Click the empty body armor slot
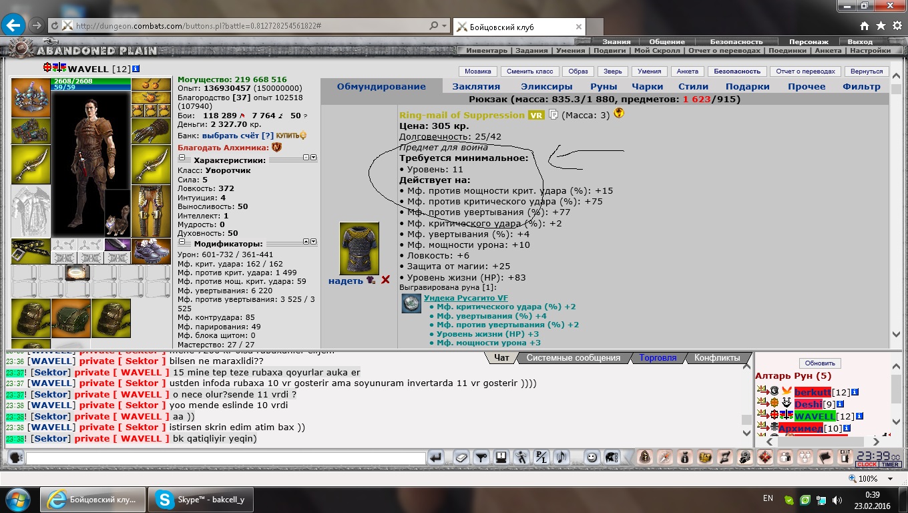 point(31,212)
